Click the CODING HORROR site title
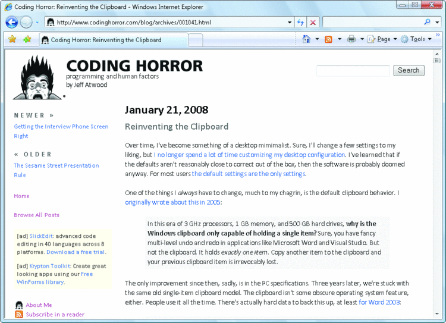Screen dimensions: 446x323 pos(134,66)
